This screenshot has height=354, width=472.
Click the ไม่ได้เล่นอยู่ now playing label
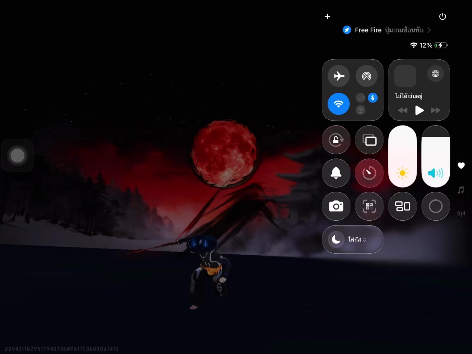pyautogui.click(x=409, y=96)
